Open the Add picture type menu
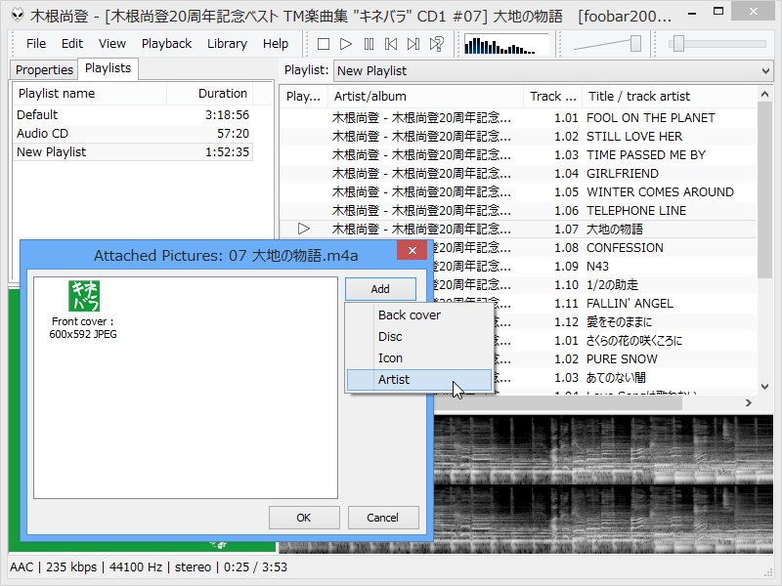Screen dimensions: 782x586 click(379, 288)
